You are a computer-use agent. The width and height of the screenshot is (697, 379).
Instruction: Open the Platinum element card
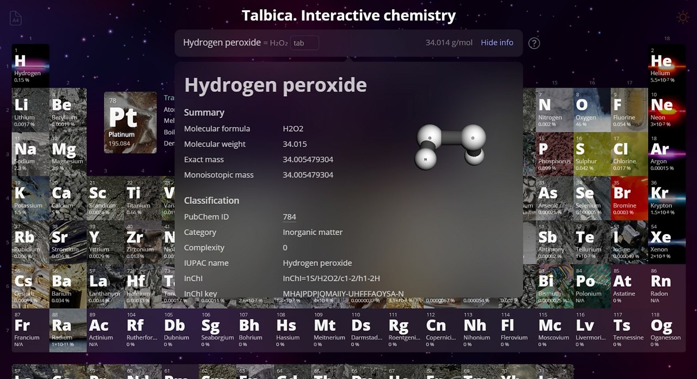(x=130, y=123)
